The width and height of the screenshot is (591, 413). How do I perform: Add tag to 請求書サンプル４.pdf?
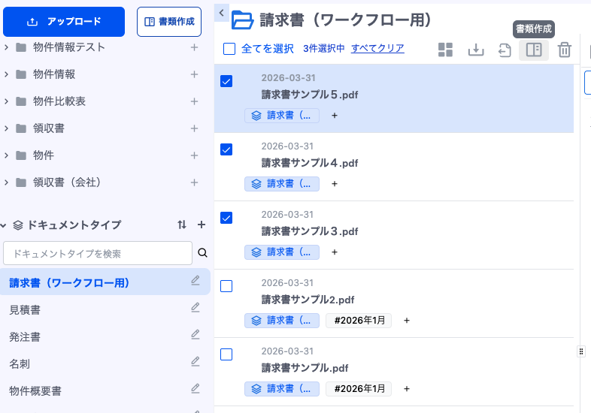coord(335,184)
